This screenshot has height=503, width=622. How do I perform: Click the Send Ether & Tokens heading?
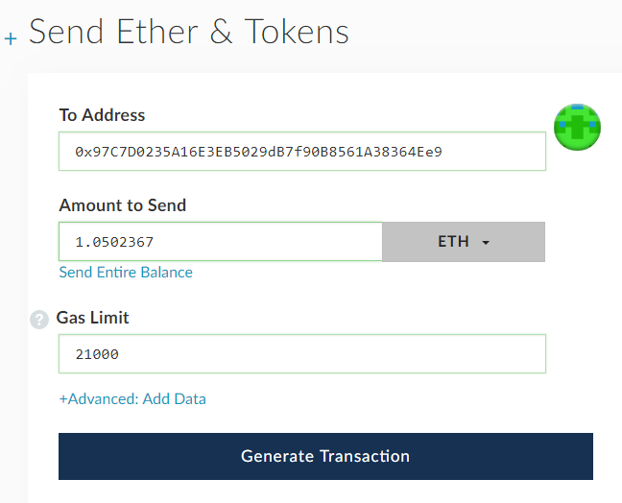coord(189,32)
